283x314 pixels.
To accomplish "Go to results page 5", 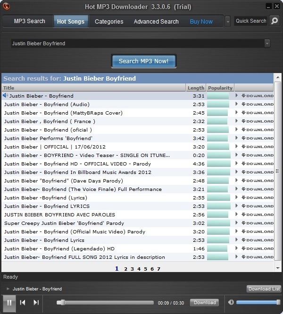I will [x=145, y=269].
